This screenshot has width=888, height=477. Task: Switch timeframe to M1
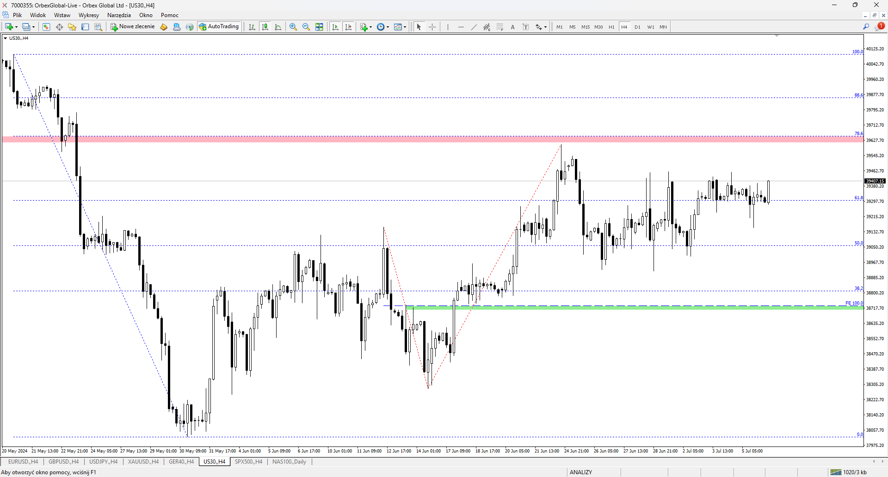[560, 27]
